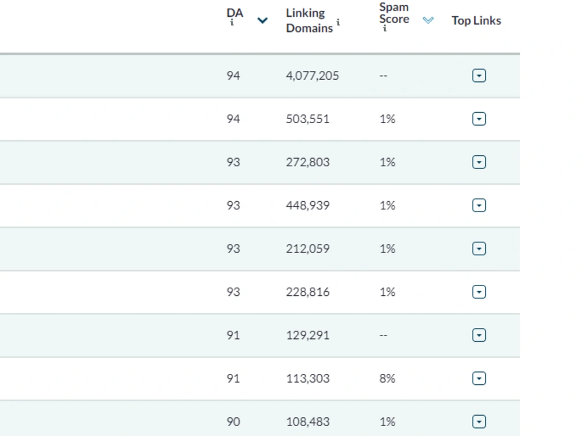Open the info icon under Spam Score
Screen dimensions: 582x436
385,28
